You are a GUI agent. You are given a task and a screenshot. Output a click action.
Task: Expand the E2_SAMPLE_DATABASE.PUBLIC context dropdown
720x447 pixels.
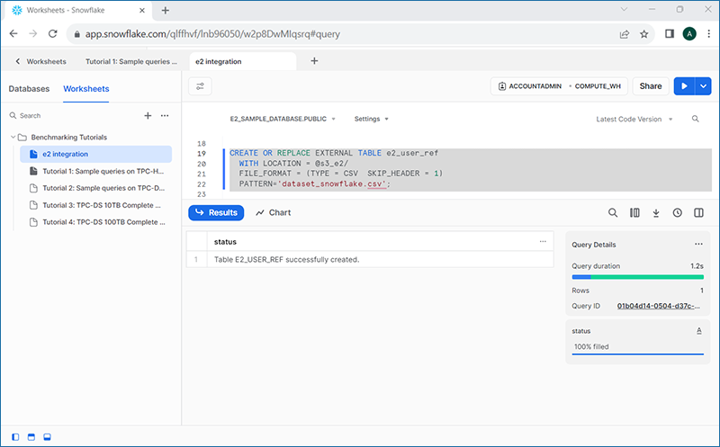(283, 119)
